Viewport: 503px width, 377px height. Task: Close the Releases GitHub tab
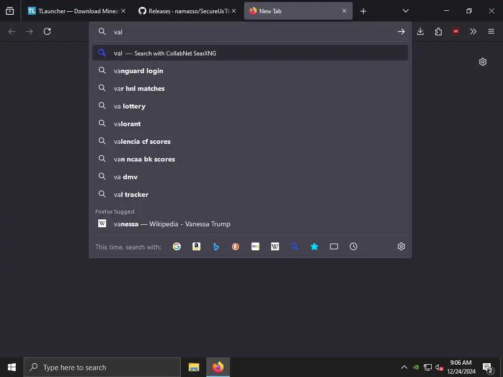[x=234, y=11]
